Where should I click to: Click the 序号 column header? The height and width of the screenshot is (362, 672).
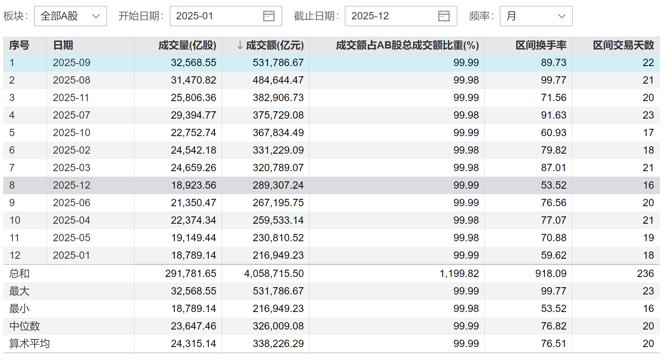[x=19, y=45]
